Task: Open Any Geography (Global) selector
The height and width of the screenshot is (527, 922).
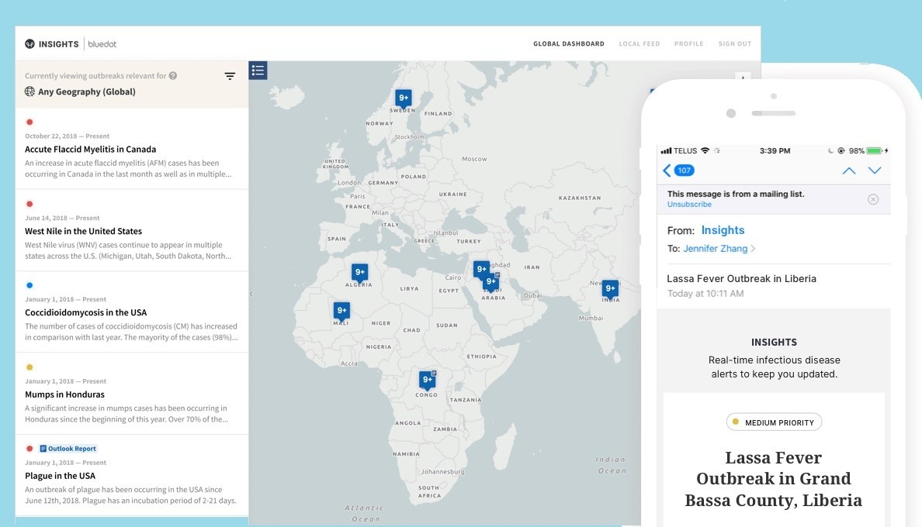Action: [86, 91]
